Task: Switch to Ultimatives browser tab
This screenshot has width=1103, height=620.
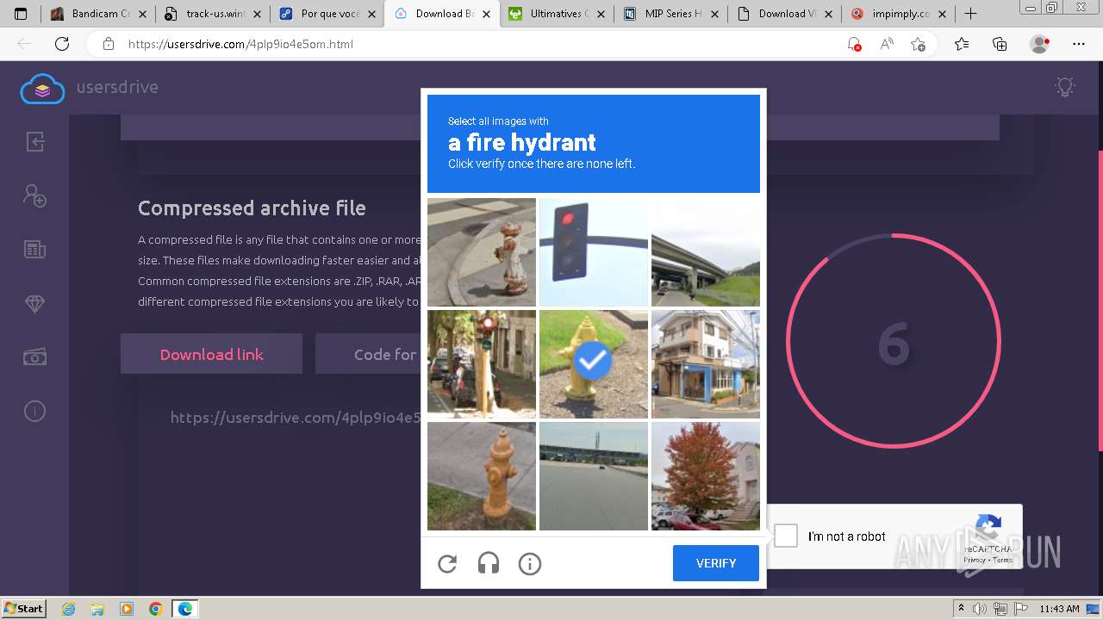Action: [x=558, y=14]
